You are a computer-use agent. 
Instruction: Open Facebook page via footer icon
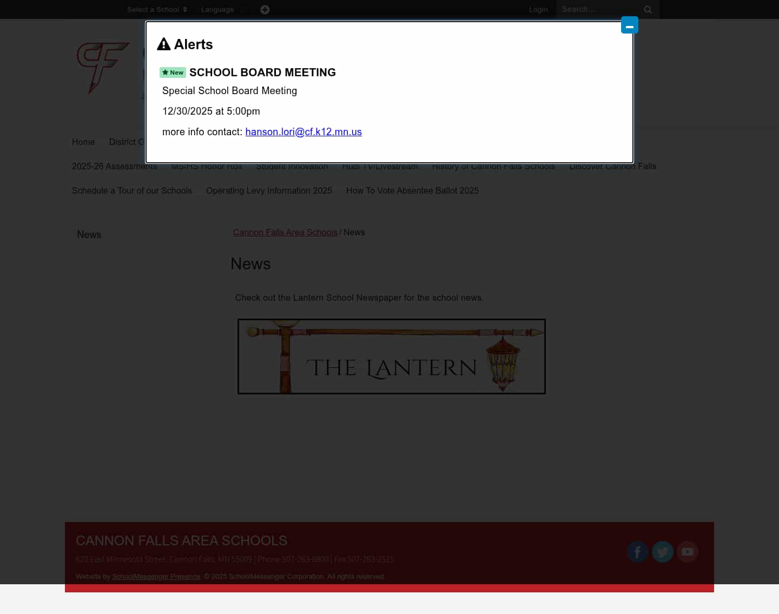click(637, 551)
